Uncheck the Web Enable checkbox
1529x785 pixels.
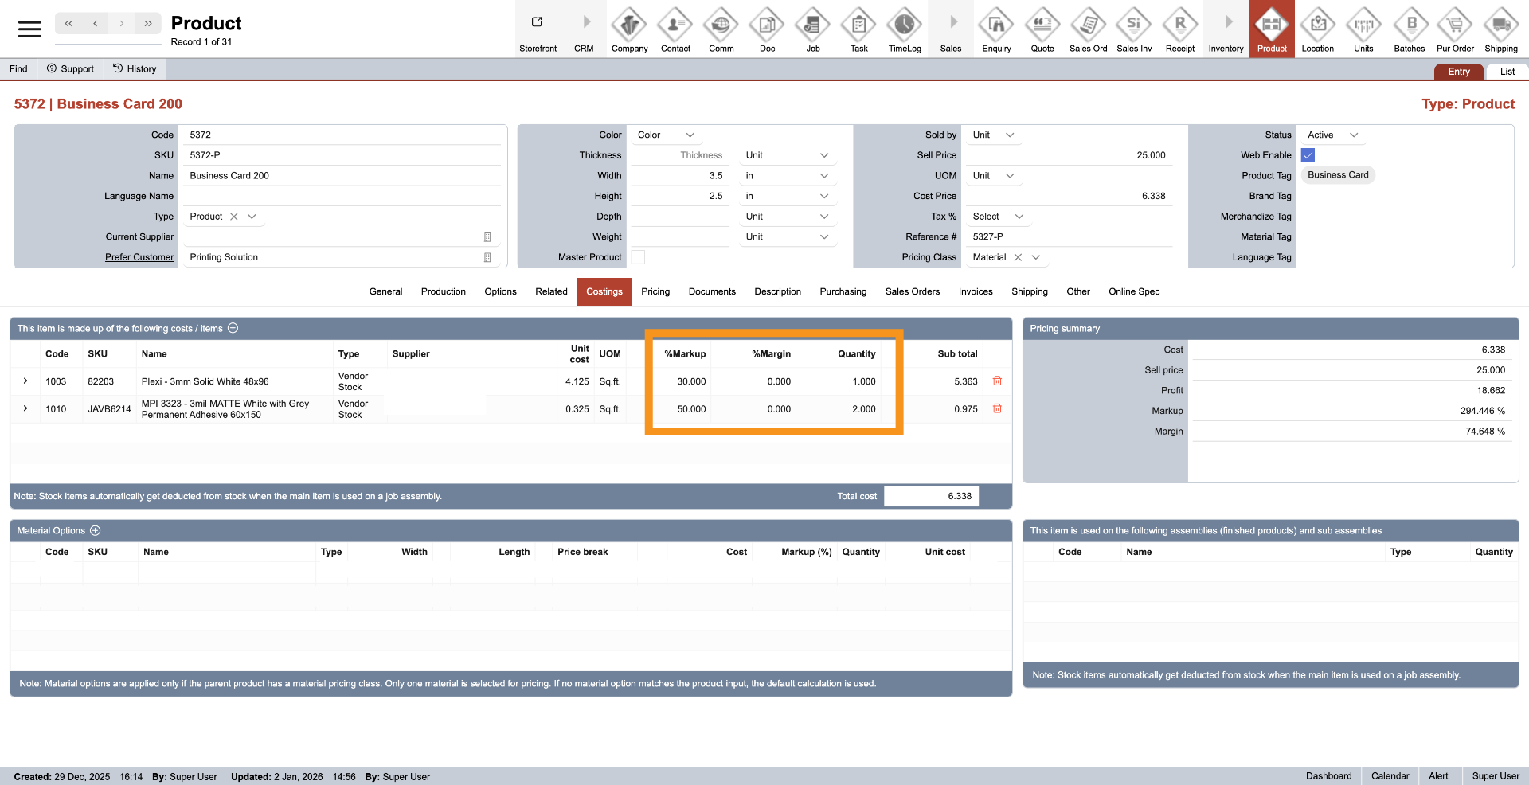point(1308,155)
